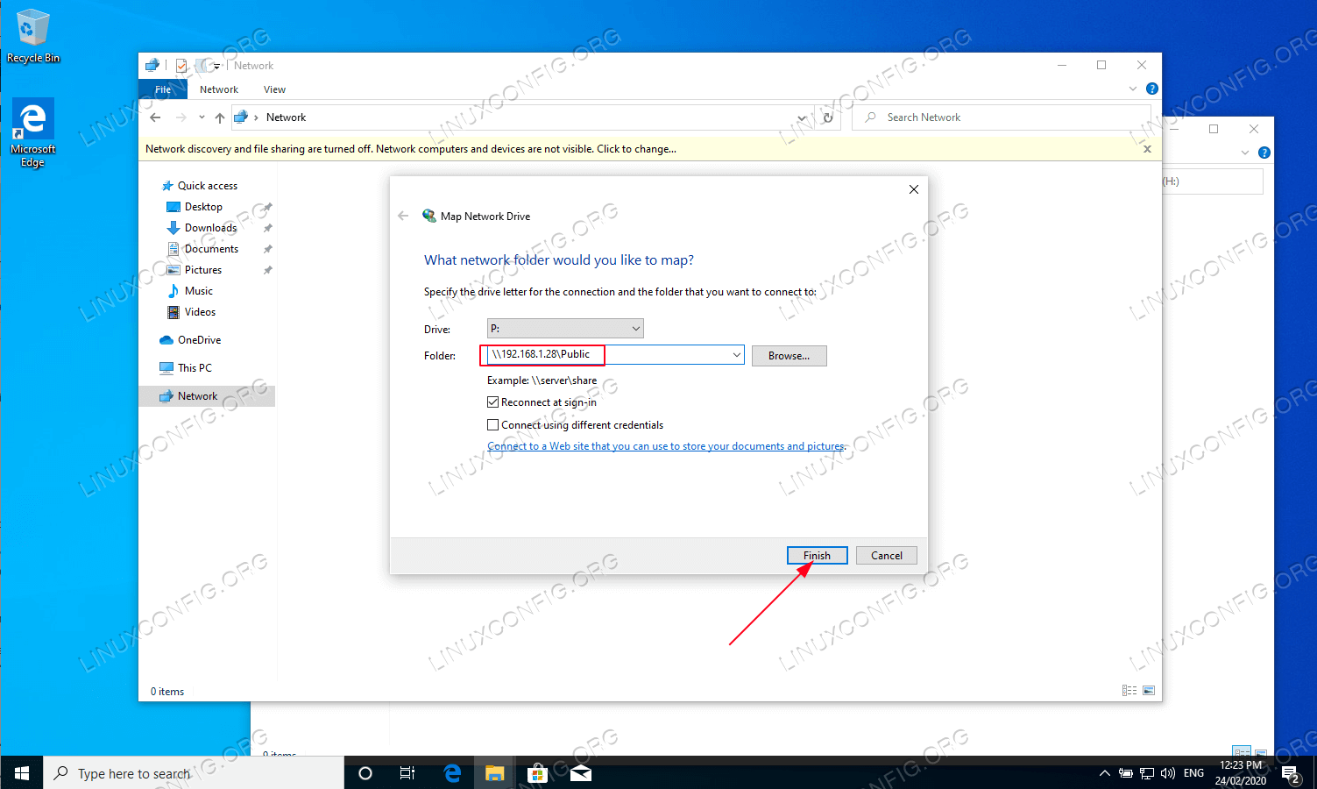Image resolution: width=1317 pixels, height=789 pixels.
Task: Open the Mail app from the taskbar
Action: 580,772
